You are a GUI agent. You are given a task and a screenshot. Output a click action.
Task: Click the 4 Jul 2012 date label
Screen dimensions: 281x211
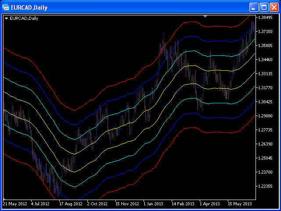click(40, 204)
